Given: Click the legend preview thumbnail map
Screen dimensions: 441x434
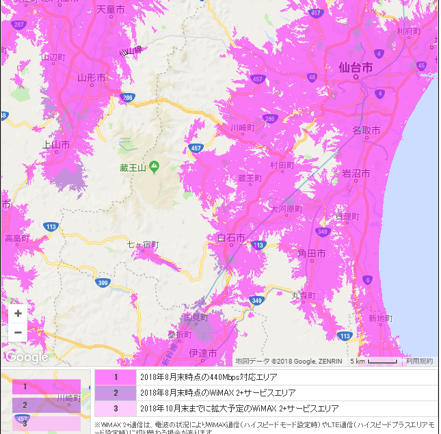Looking at the screenshot, I should point(46,402).
